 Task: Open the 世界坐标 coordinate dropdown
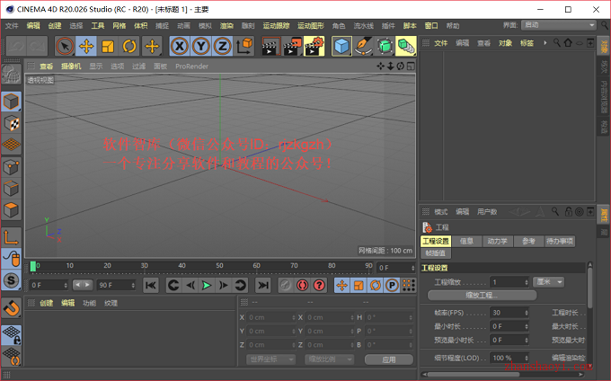point(270,359)
